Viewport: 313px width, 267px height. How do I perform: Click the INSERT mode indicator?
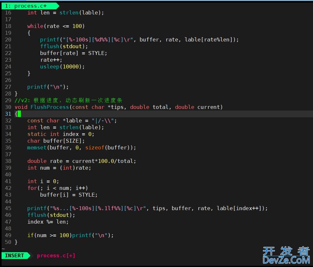point(14,255)
